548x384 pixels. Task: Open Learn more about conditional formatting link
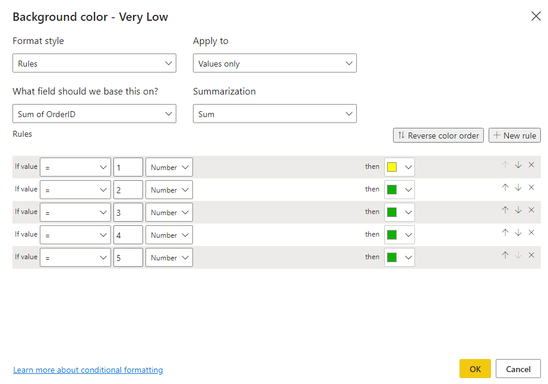click(88, 370)
